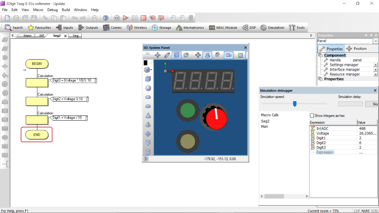
Task: Select the Decision diamond icon in left sidebar
Action: point(5,66)
